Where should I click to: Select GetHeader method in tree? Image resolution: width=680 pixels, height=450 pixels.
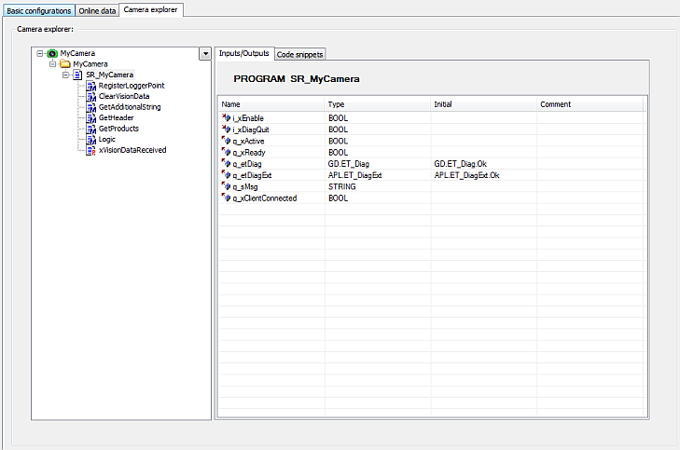pos(117,117)
